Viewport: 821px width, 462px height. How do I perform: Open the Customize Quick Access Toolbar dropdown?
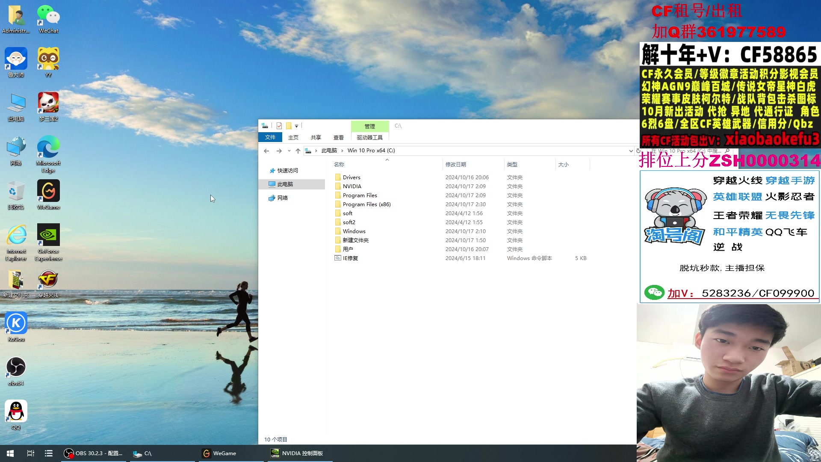(x=296, y=126)
